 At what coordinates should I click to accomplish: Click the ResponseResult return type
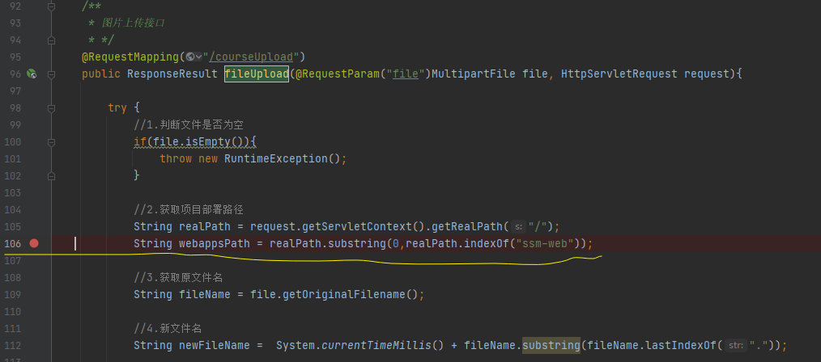click(x=172, y=74)
